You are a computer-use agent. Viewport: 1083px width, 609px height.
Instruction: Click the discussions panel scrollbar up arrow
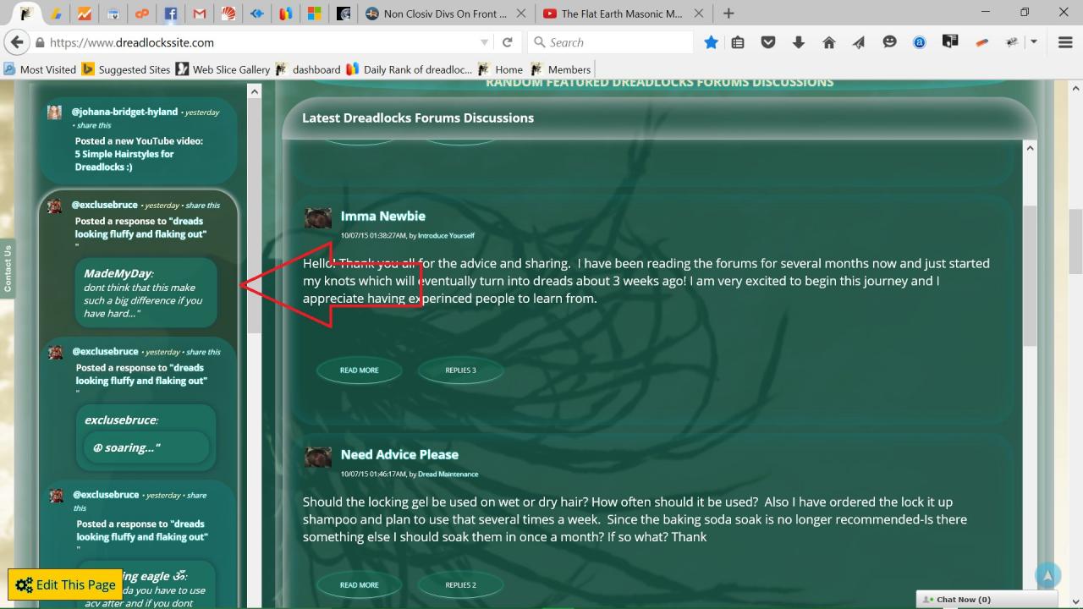[x=1030, y=149]
